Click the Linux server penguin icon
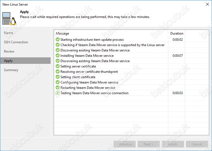The width and height of the screenshot is (212, 151). pyautogui.click(x=9, y=19)
